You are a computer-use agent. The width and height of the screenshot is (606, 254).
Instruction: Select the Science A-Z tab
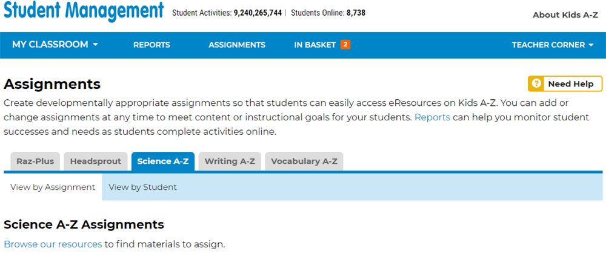tap(162, 161)
